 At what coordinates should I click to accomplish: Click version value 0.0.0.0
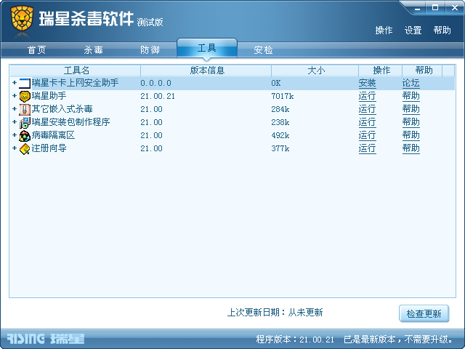click(x=155, y=84)
